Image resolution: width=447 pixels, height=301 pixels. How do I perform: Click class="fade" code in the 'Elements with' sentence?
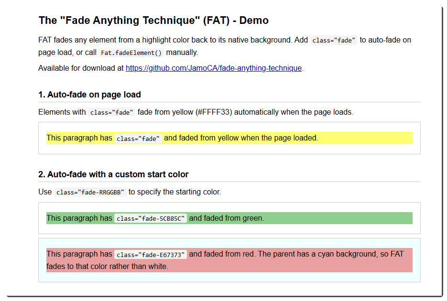(111, 112)
